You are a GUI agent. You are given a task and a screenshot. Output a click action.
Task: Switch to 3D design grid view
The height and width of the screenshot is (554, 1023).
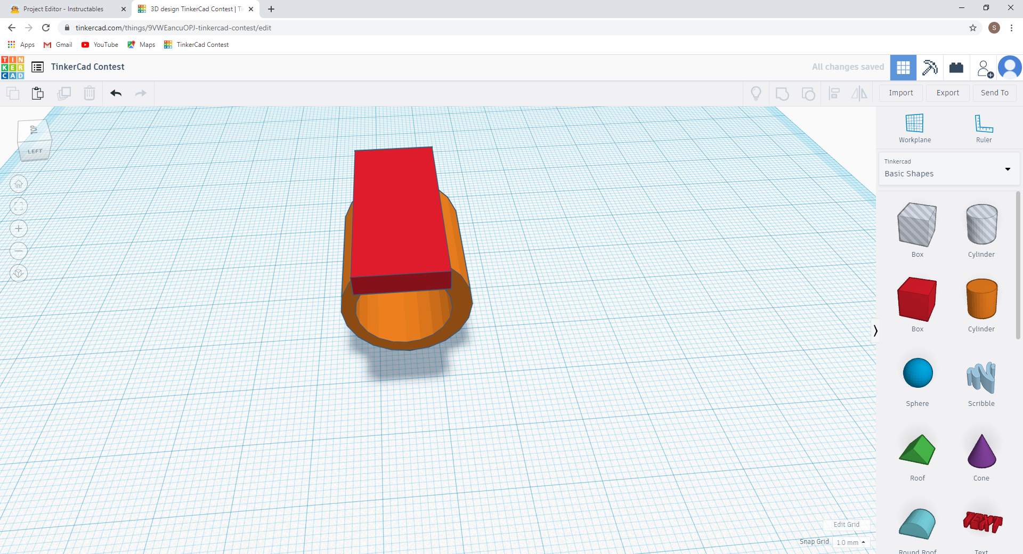tap(903, 68)
